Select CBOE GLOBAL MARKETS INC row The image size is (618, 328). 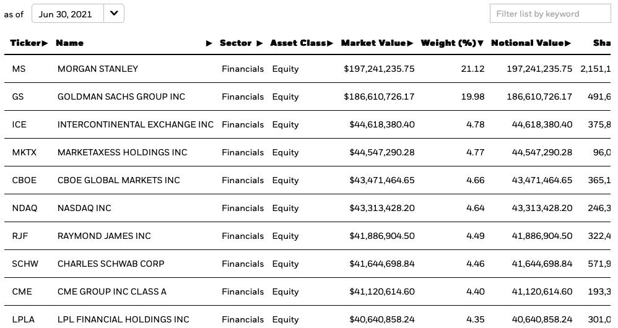[307, 180]
